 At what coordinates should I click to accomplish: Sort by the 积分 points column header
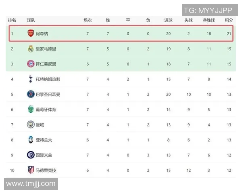tap(229, 20)
